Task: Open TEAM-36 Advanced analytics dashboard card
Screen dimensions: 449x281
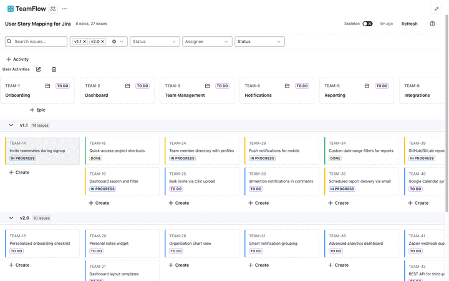Action: [x=361, y=244]
